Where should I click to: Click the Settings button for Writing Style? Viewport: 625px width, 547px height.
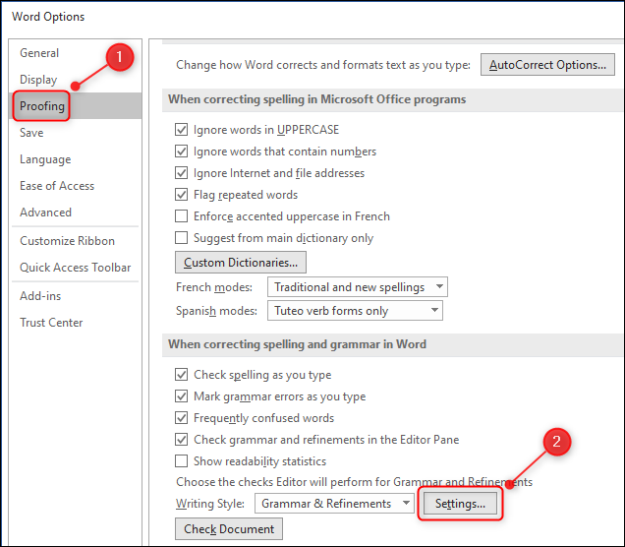click(460, 504)
